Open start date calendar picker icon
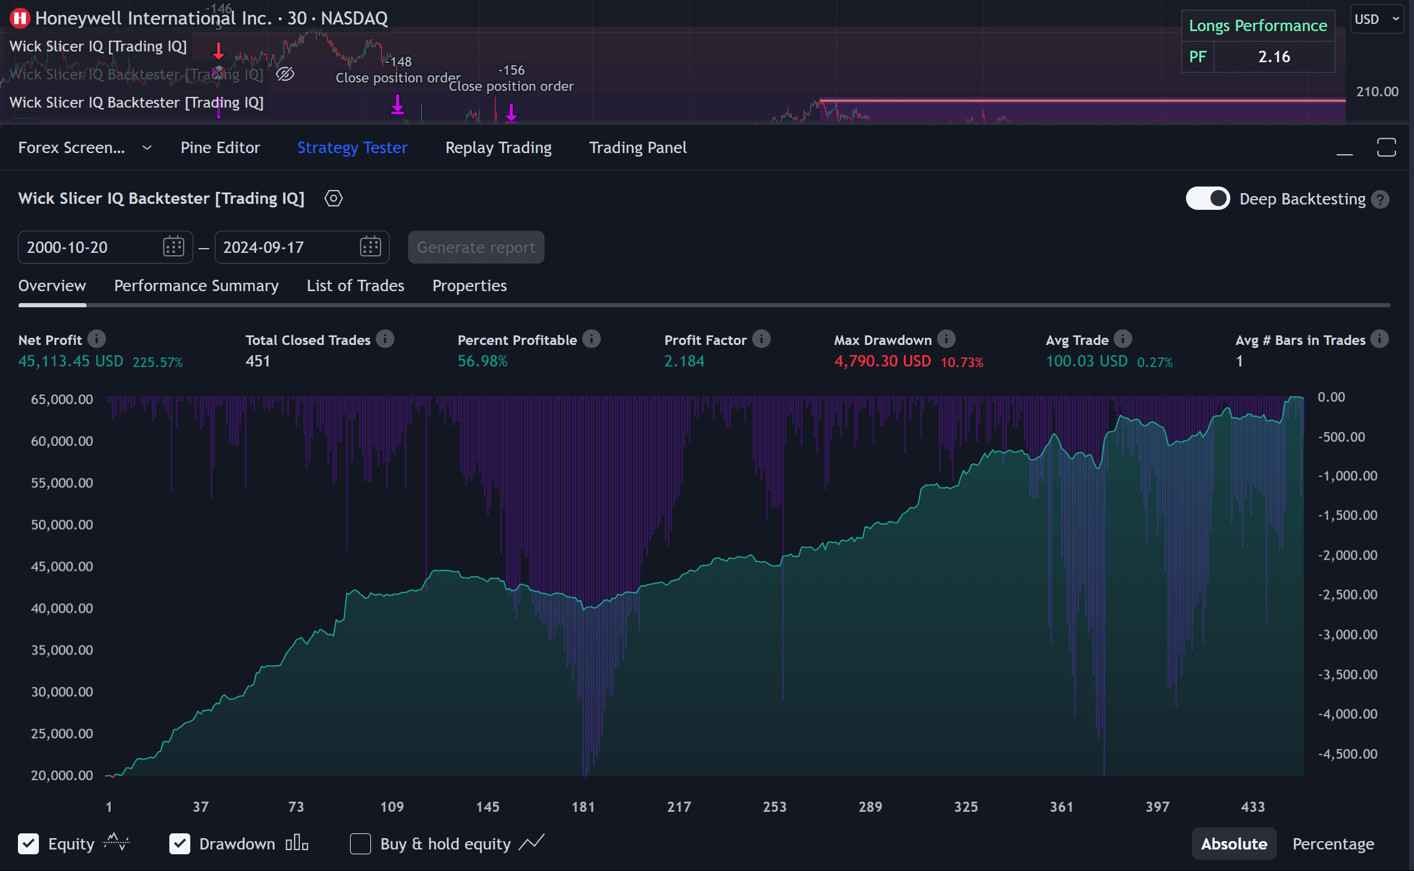 174,247
